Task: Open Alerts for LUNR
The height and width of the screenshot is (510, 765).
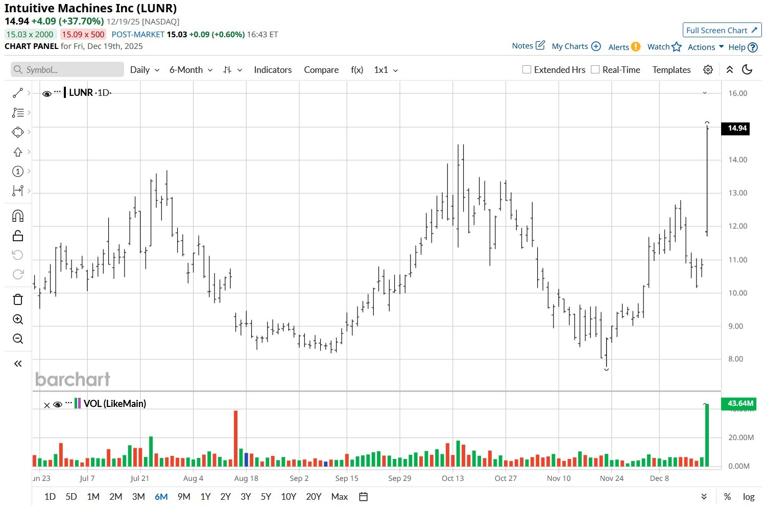Action: pos(624,47)
